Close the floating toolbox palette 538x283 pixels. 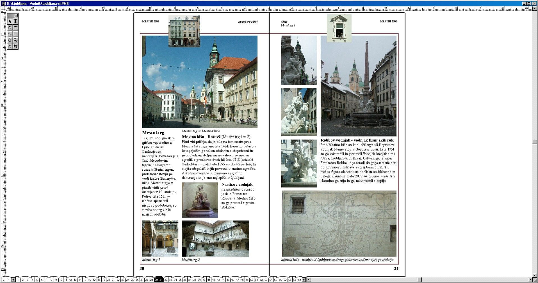(16, 16)
